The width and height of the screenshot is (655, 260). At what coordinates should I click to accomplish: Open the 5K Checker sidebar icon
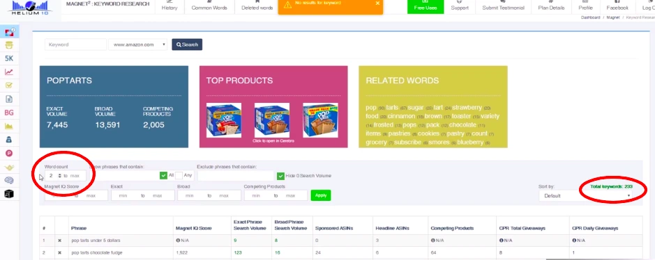[9, 58]
